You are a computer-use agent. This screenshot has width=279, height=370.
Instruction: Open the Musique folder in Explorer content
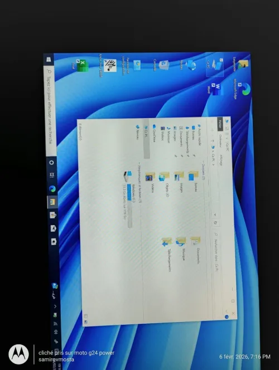point(181,248)
